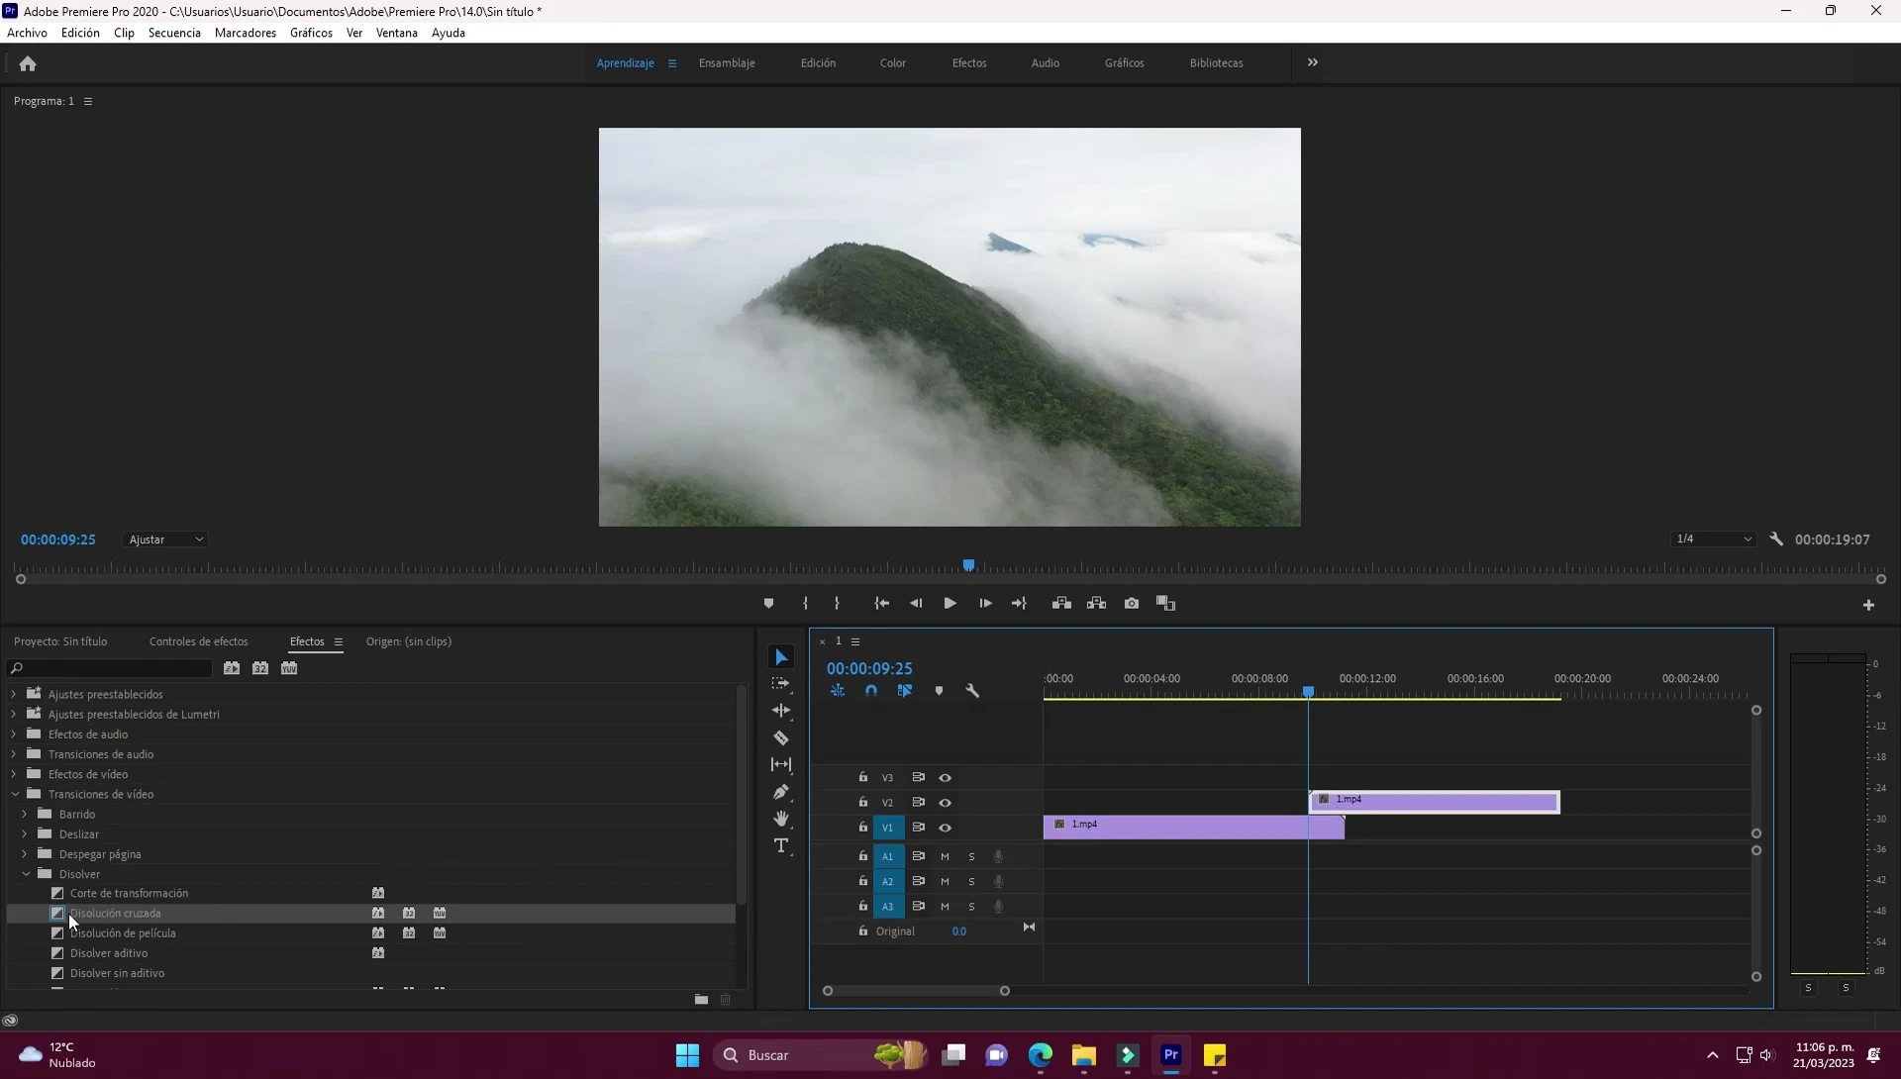Open Comparison View button
Image resolution: width=1901 pixels, height=1079 pixels.
[1165, 604]
